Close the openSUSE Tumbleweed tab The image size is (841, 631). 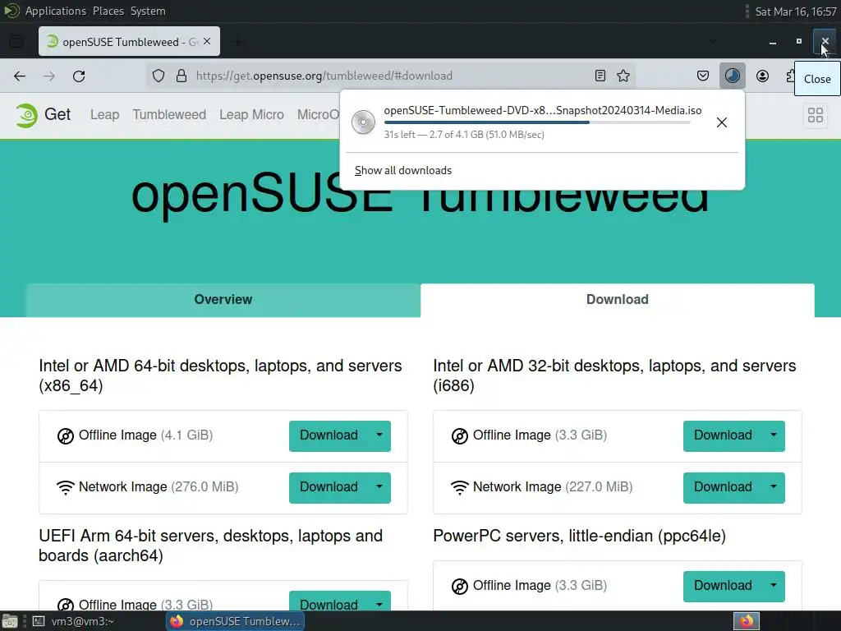click(x=207, y=41)
